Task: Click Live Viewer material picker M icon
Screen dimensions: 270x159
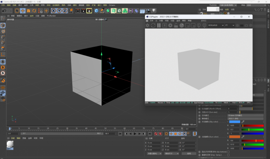Action: pyautogui.click(x=204, y=25)
